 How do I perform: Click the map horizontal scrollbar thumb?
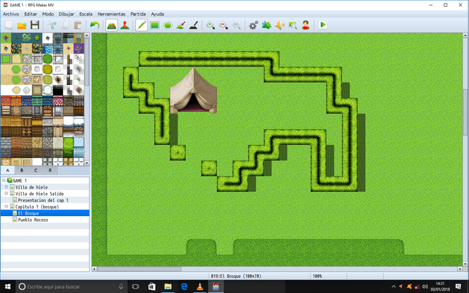point(139,269)
